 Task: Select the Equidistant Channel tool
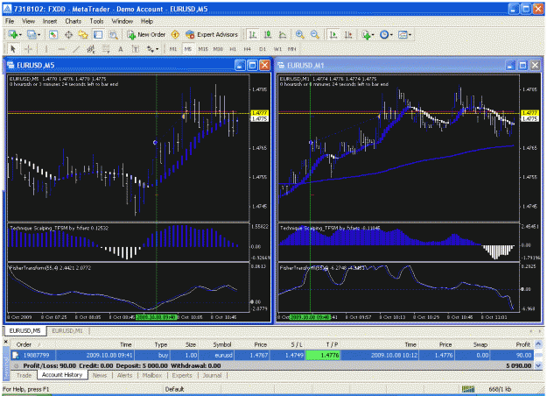coord(91,49)
